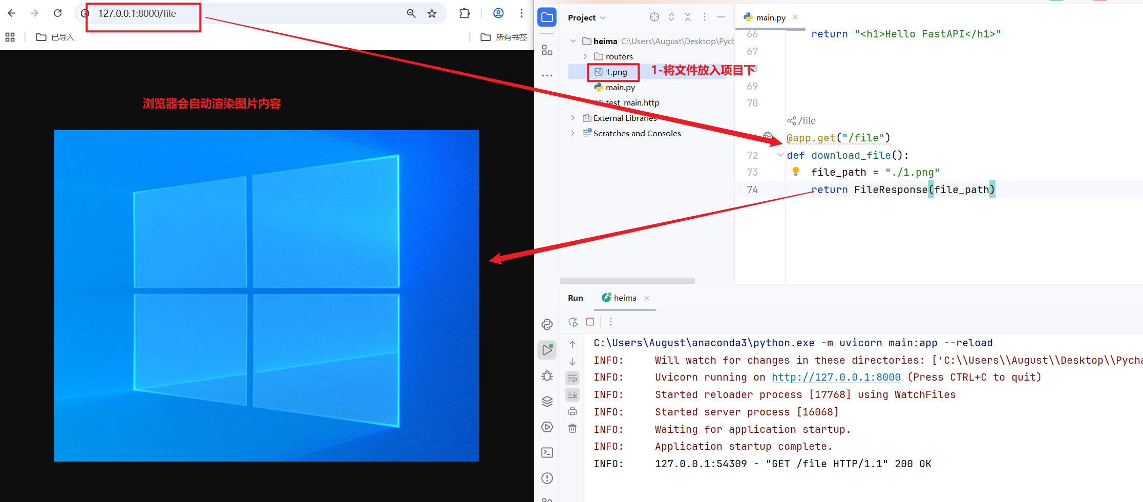
Task: Expand the routers folder
Action: 585,57
